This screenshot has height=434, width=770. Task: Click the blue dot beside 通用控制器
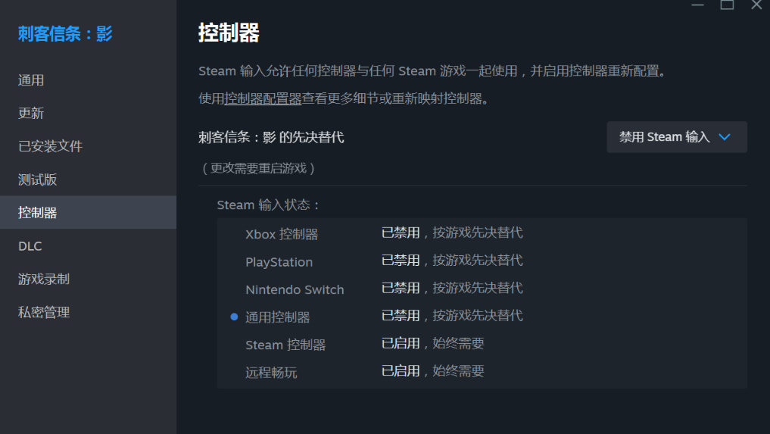point(234,317)
